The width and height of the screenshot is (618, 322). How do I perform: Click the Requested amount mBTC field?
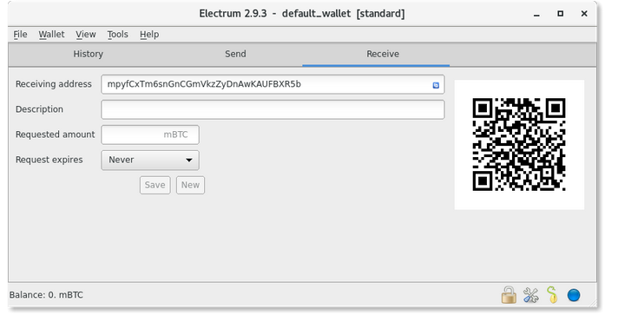[150, 135]
